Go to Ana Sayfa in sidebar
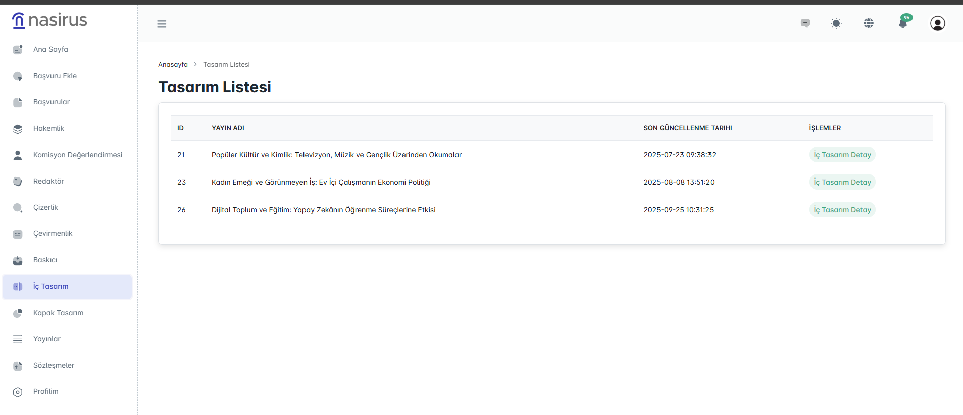This screenshot has height=415, width=963. [50, 49]
